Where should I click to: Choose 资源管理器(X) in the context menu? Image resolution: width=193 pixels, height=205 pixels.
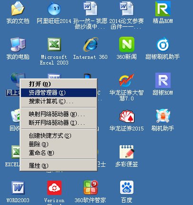click(59, 93)
